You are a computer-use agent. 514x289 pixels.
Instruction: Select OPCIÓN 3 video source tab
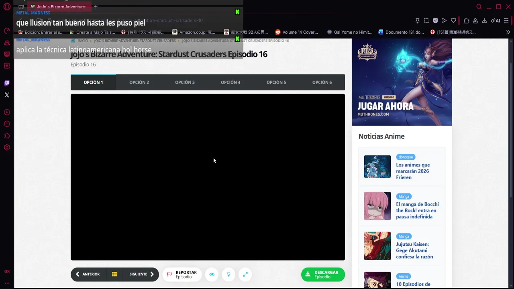tap(185, 82)
